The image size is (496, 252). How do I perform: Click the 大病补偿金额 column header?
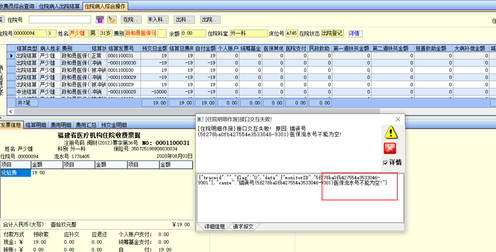tap(471, 48)
